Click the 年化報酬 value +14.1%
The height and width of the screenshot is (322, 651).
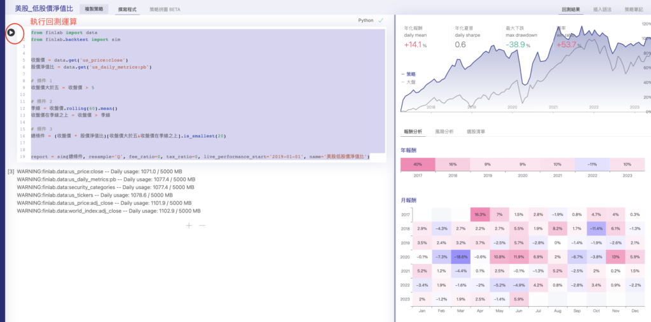tap(415, 45)
